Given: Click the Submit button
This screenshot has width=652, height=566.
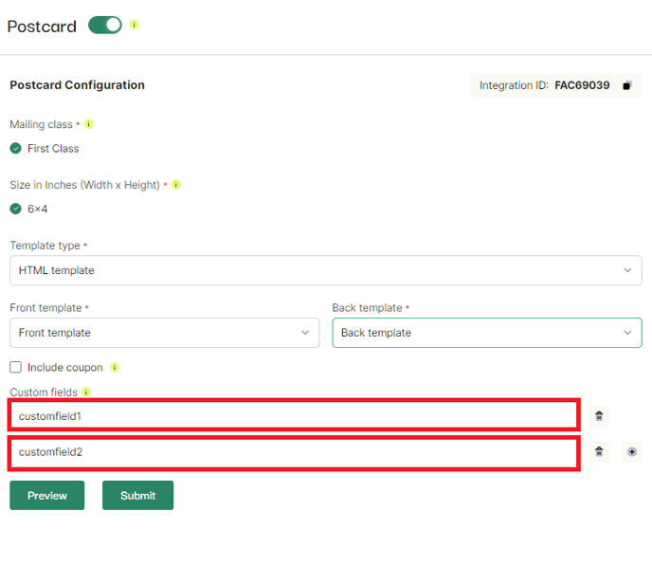Looking at the screenshot, I should coord(138,495).
